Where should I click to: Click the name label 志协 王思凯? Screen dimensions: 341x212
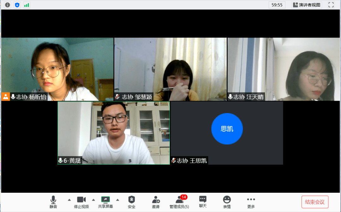pos(189,161)
